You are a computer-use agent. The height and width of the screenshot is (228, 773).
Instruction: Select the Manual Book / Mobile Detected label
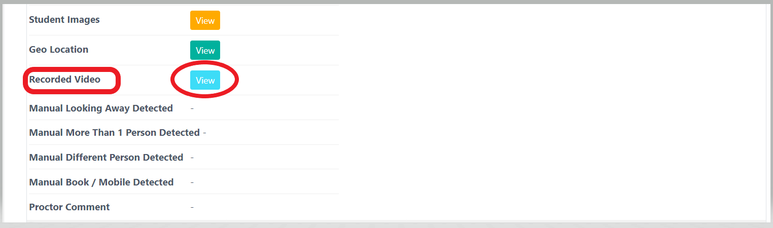[101, 182]
